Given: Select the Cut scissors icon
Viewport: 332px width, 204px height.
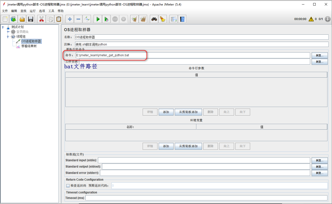Looking at the screenshot, I should pyautogui.click(x=41, y=19).
